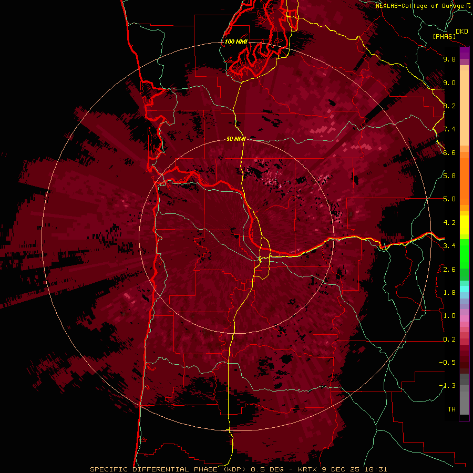473x473 pixels.
Task: Click the 6.6 colorbar scale value
Action: (449, 152)
